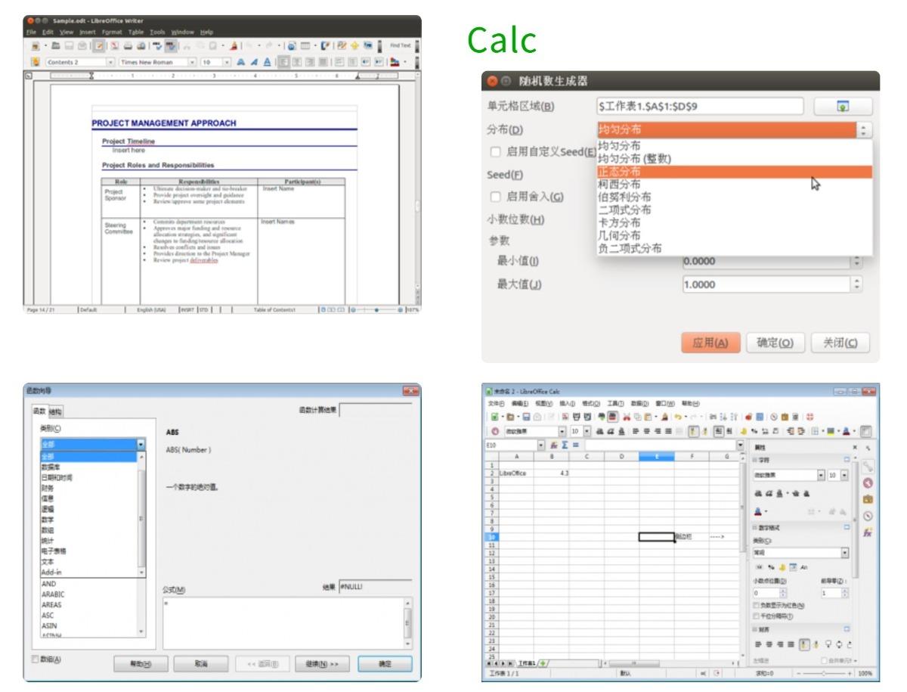The image size is (907, 692).
Task: Click the Sum sigma icon in Calc formula bar
Action: coord(564,445)
